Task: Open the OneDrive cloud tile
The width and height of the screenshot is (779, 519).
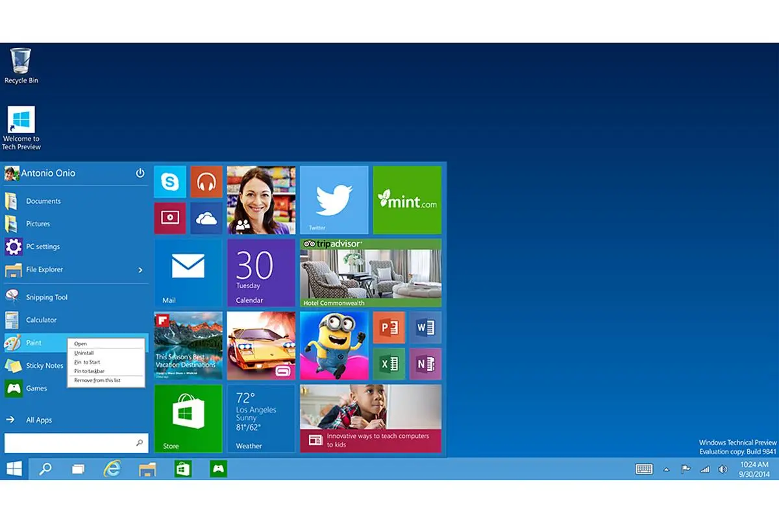Action: (206, 219)
